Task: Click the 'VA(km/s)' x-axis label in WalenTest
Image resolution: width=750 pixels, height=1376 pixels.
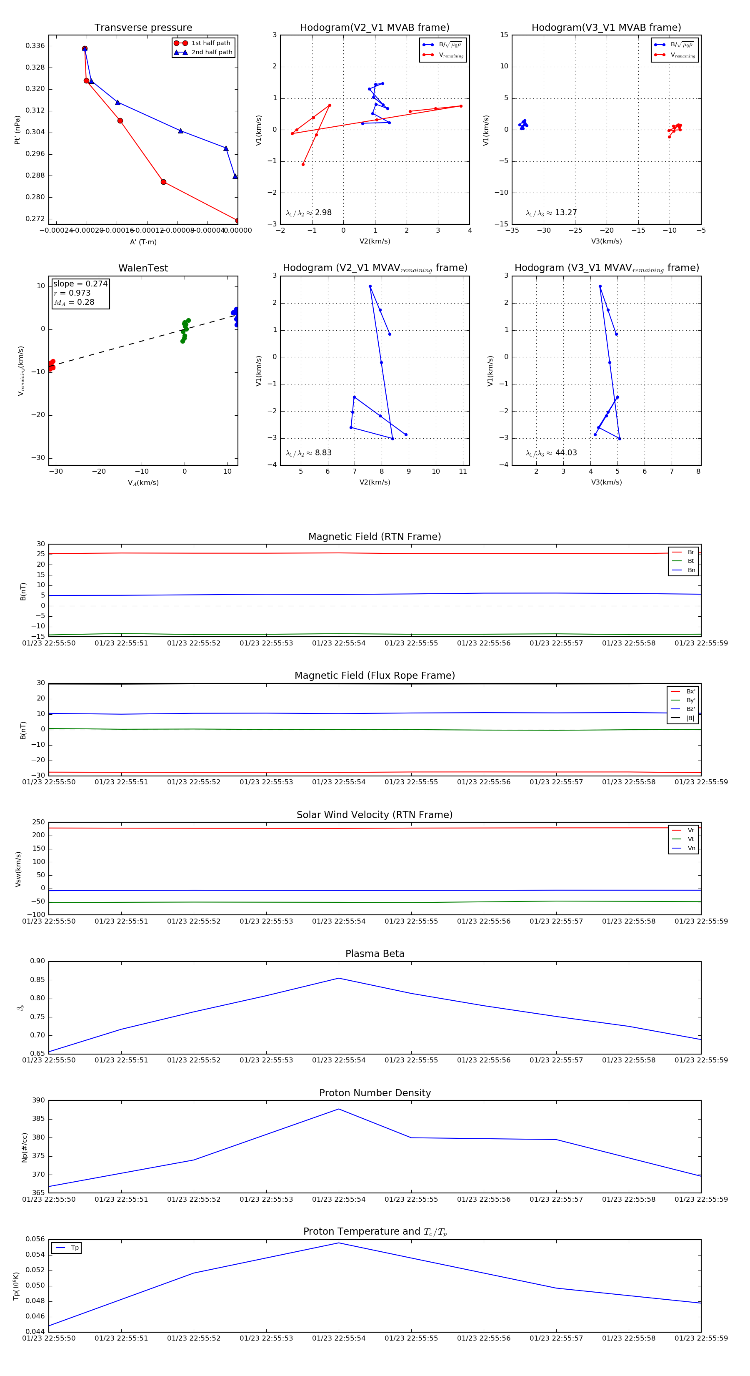Action: (143, 483)
